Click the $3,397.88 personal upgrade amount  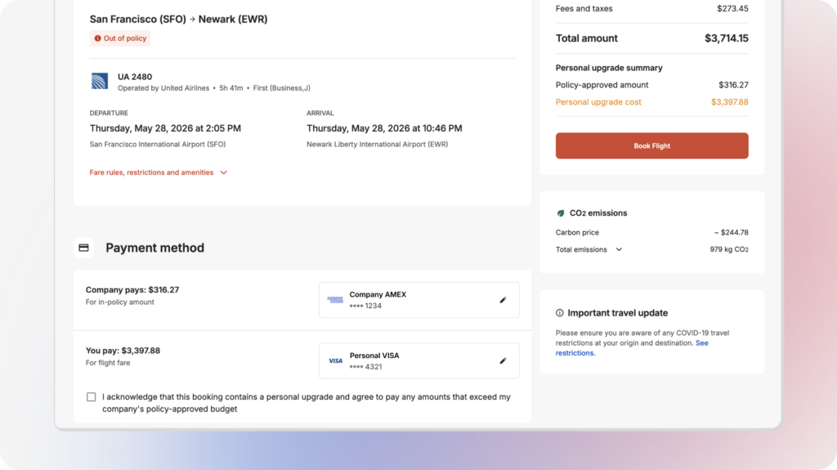[729, 102]
